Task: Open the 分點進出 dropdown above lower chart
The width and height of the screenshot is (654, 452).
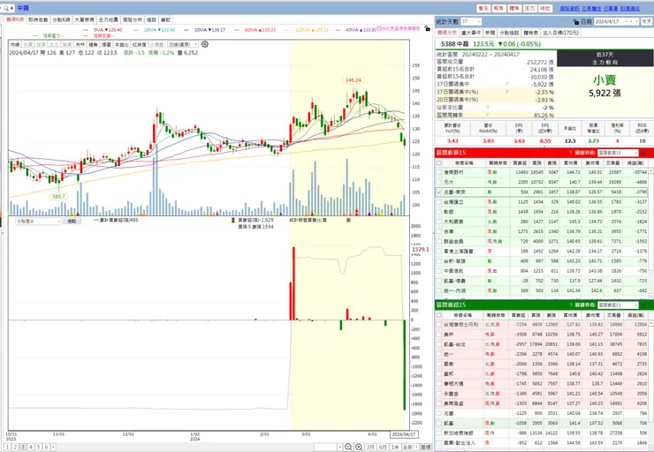Action: (38, 222)
